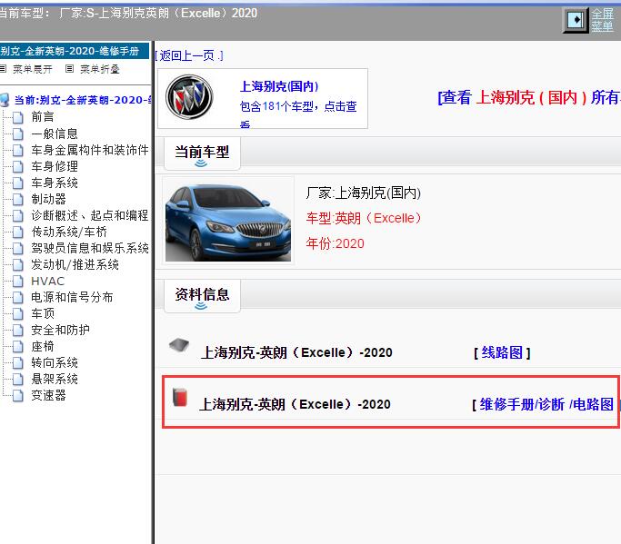This screenshot has width=621, height=544.
Task: Click the page icon beside 车身修理
Action: [x=18, y=166]
